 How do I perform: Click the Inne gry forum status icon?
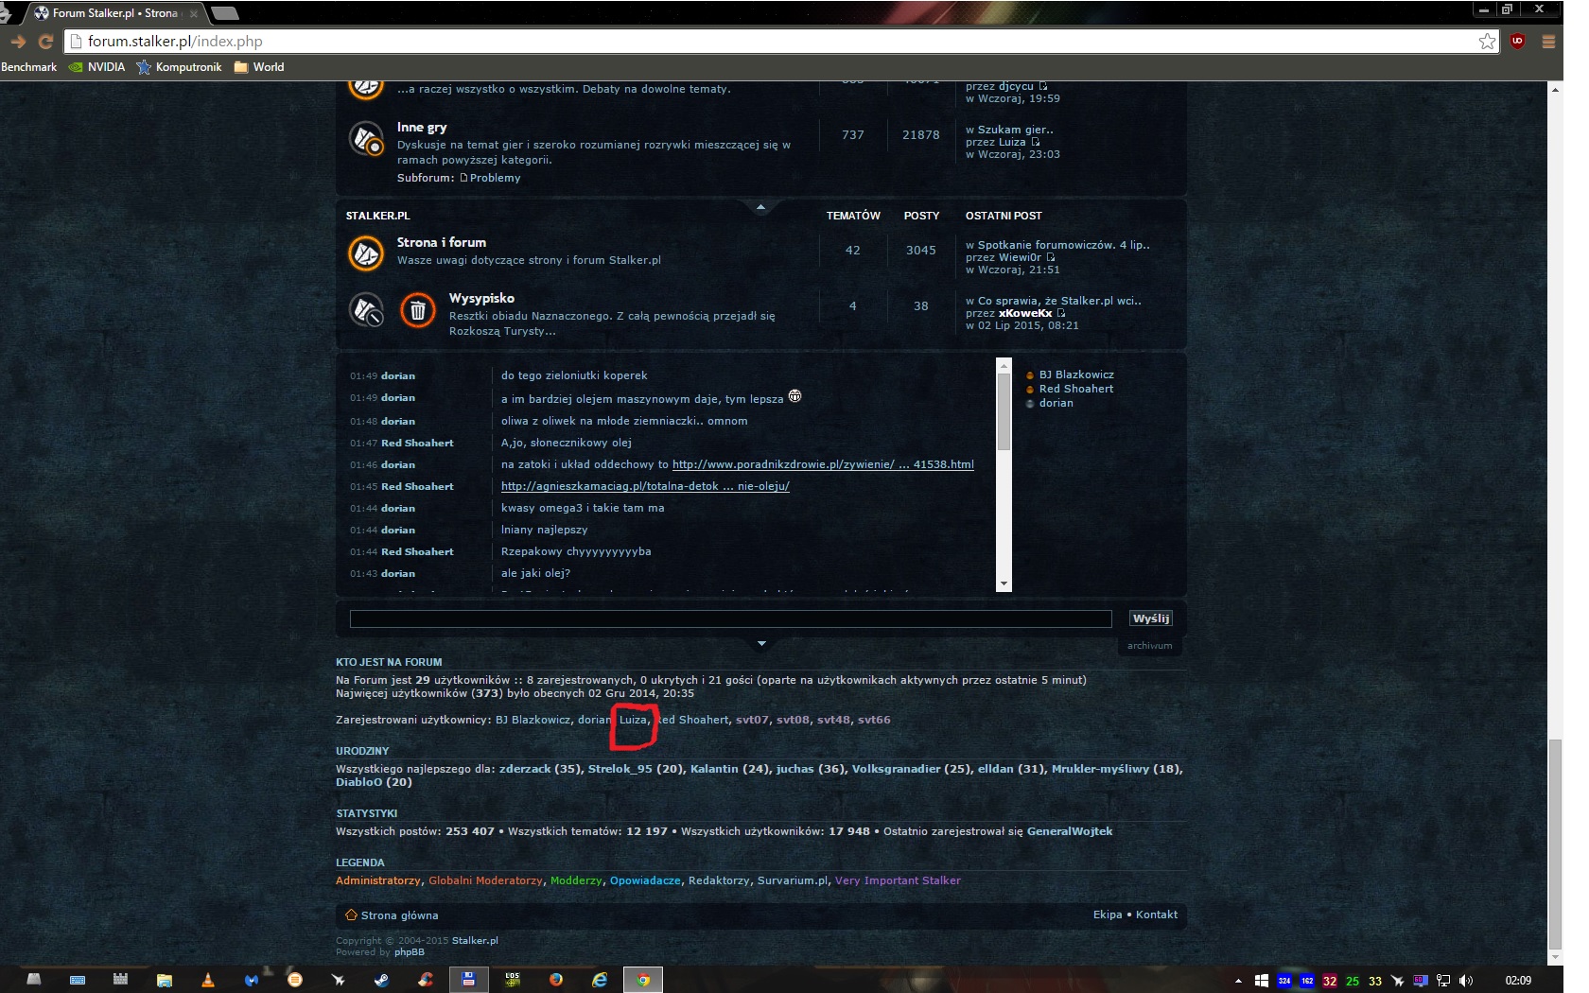coord(366,140)
